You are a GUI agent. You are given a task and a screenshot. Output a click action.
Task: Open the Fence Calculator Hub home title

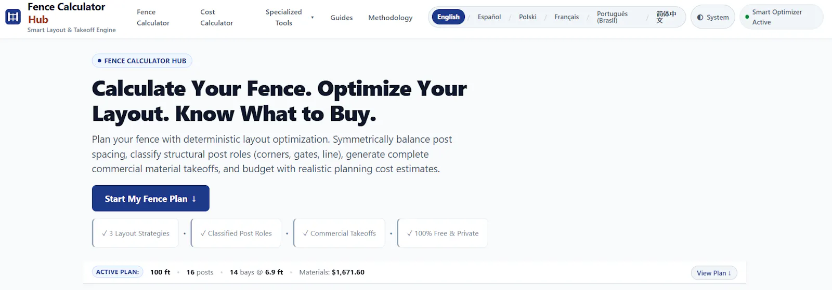[66, 13]
